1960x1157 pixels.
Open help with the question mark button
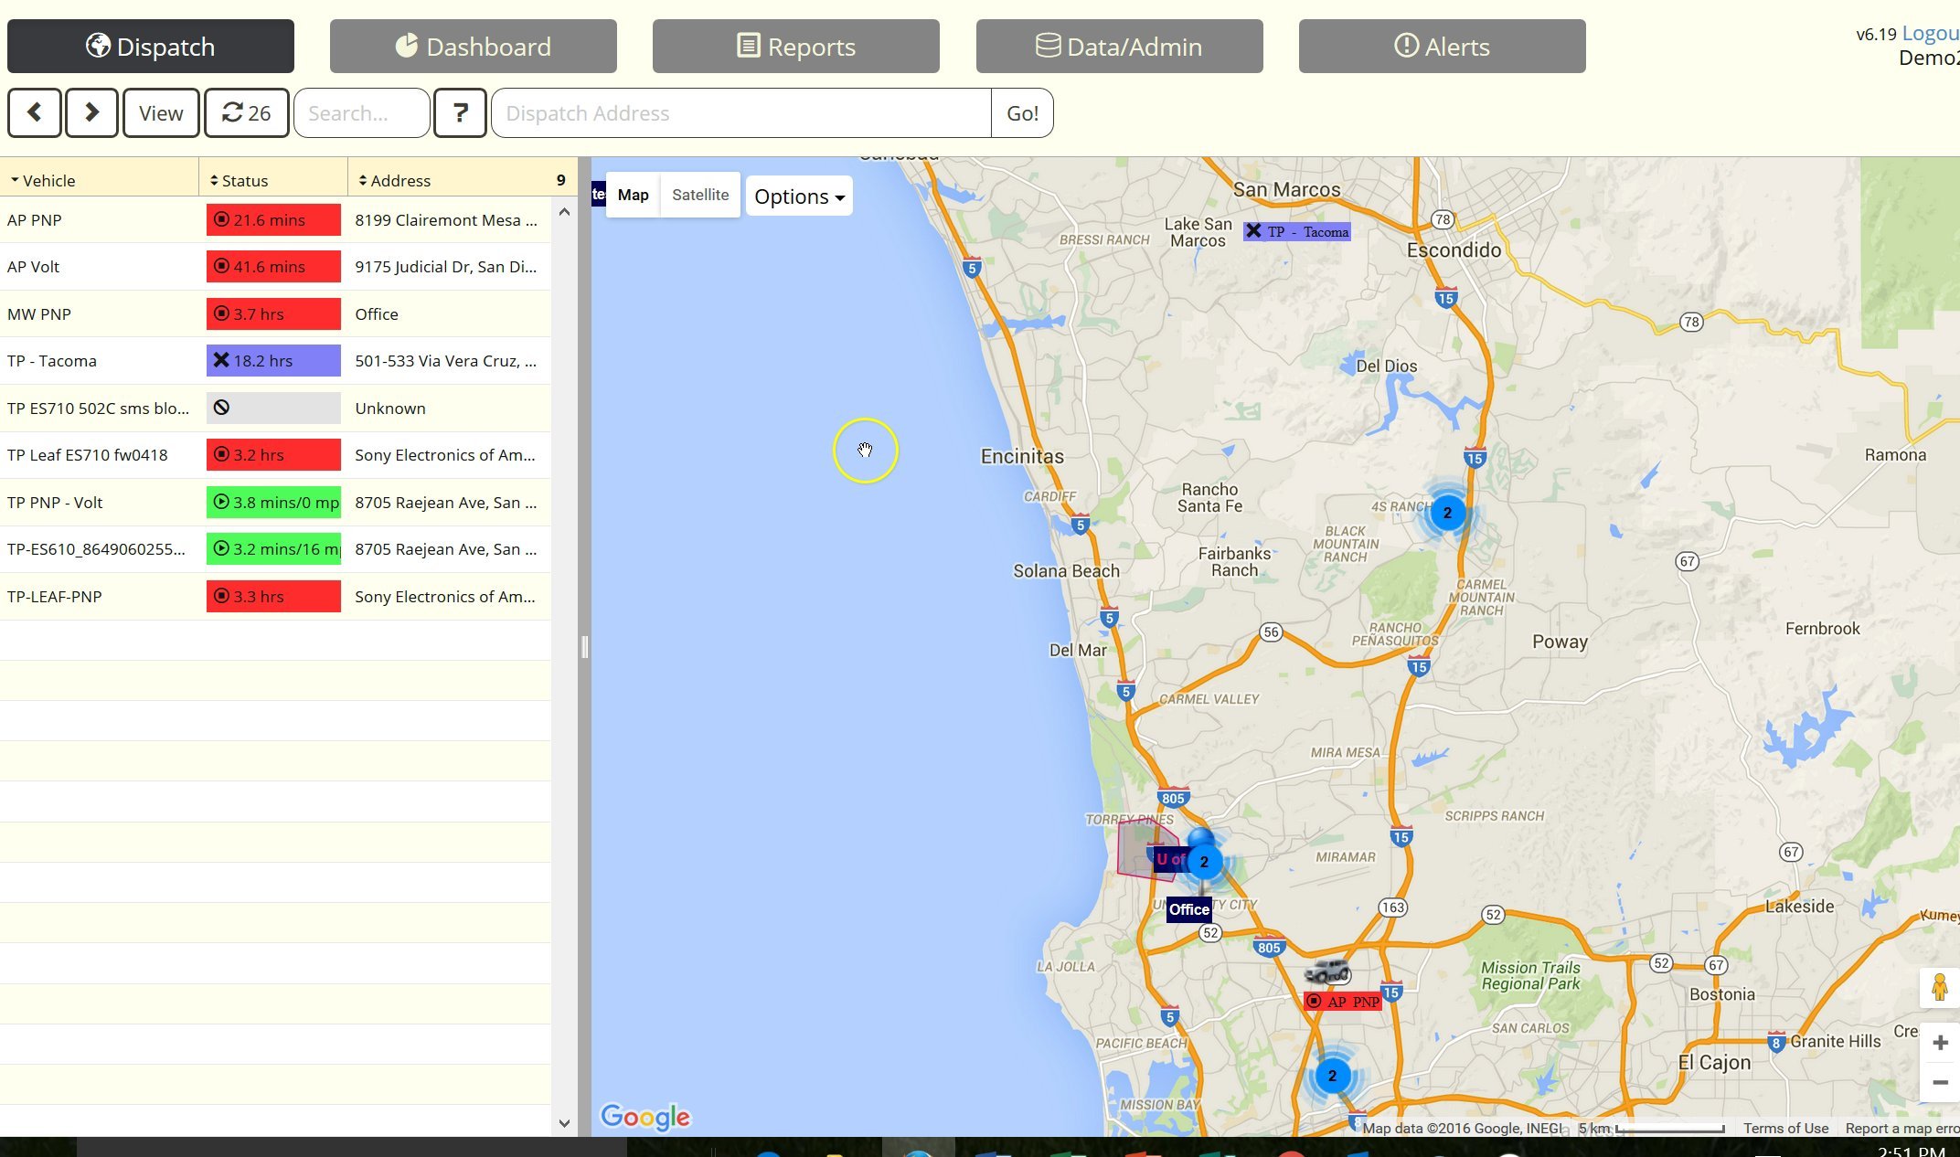460,112
